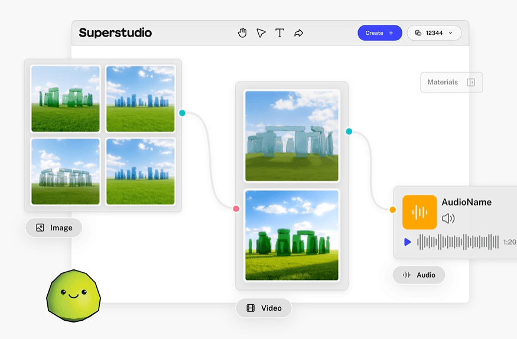Toggle the Materials panel sidebar icon
Viewport: 517px width, 339px height.
tap(471, 82)
